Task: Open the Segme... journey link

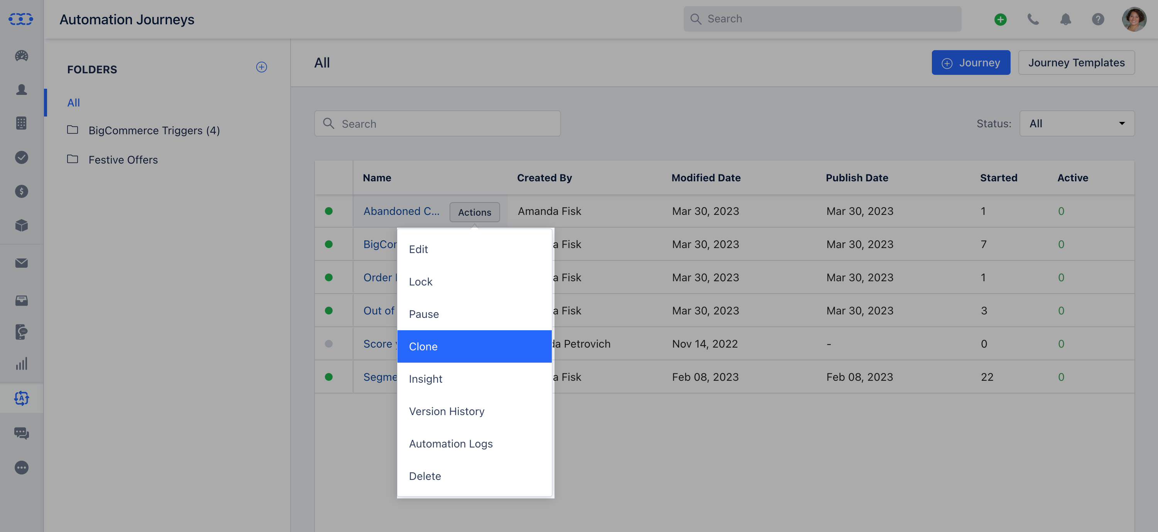Action: 380,377
